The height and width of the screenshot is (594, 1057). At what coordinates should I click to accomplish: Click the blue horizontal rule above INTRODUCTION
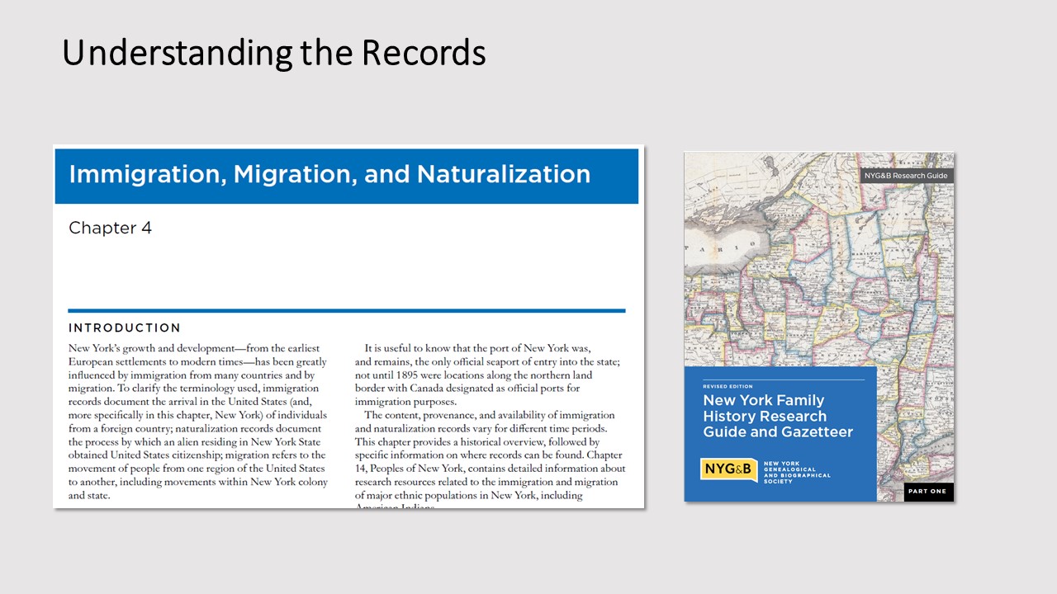[346, 311]
